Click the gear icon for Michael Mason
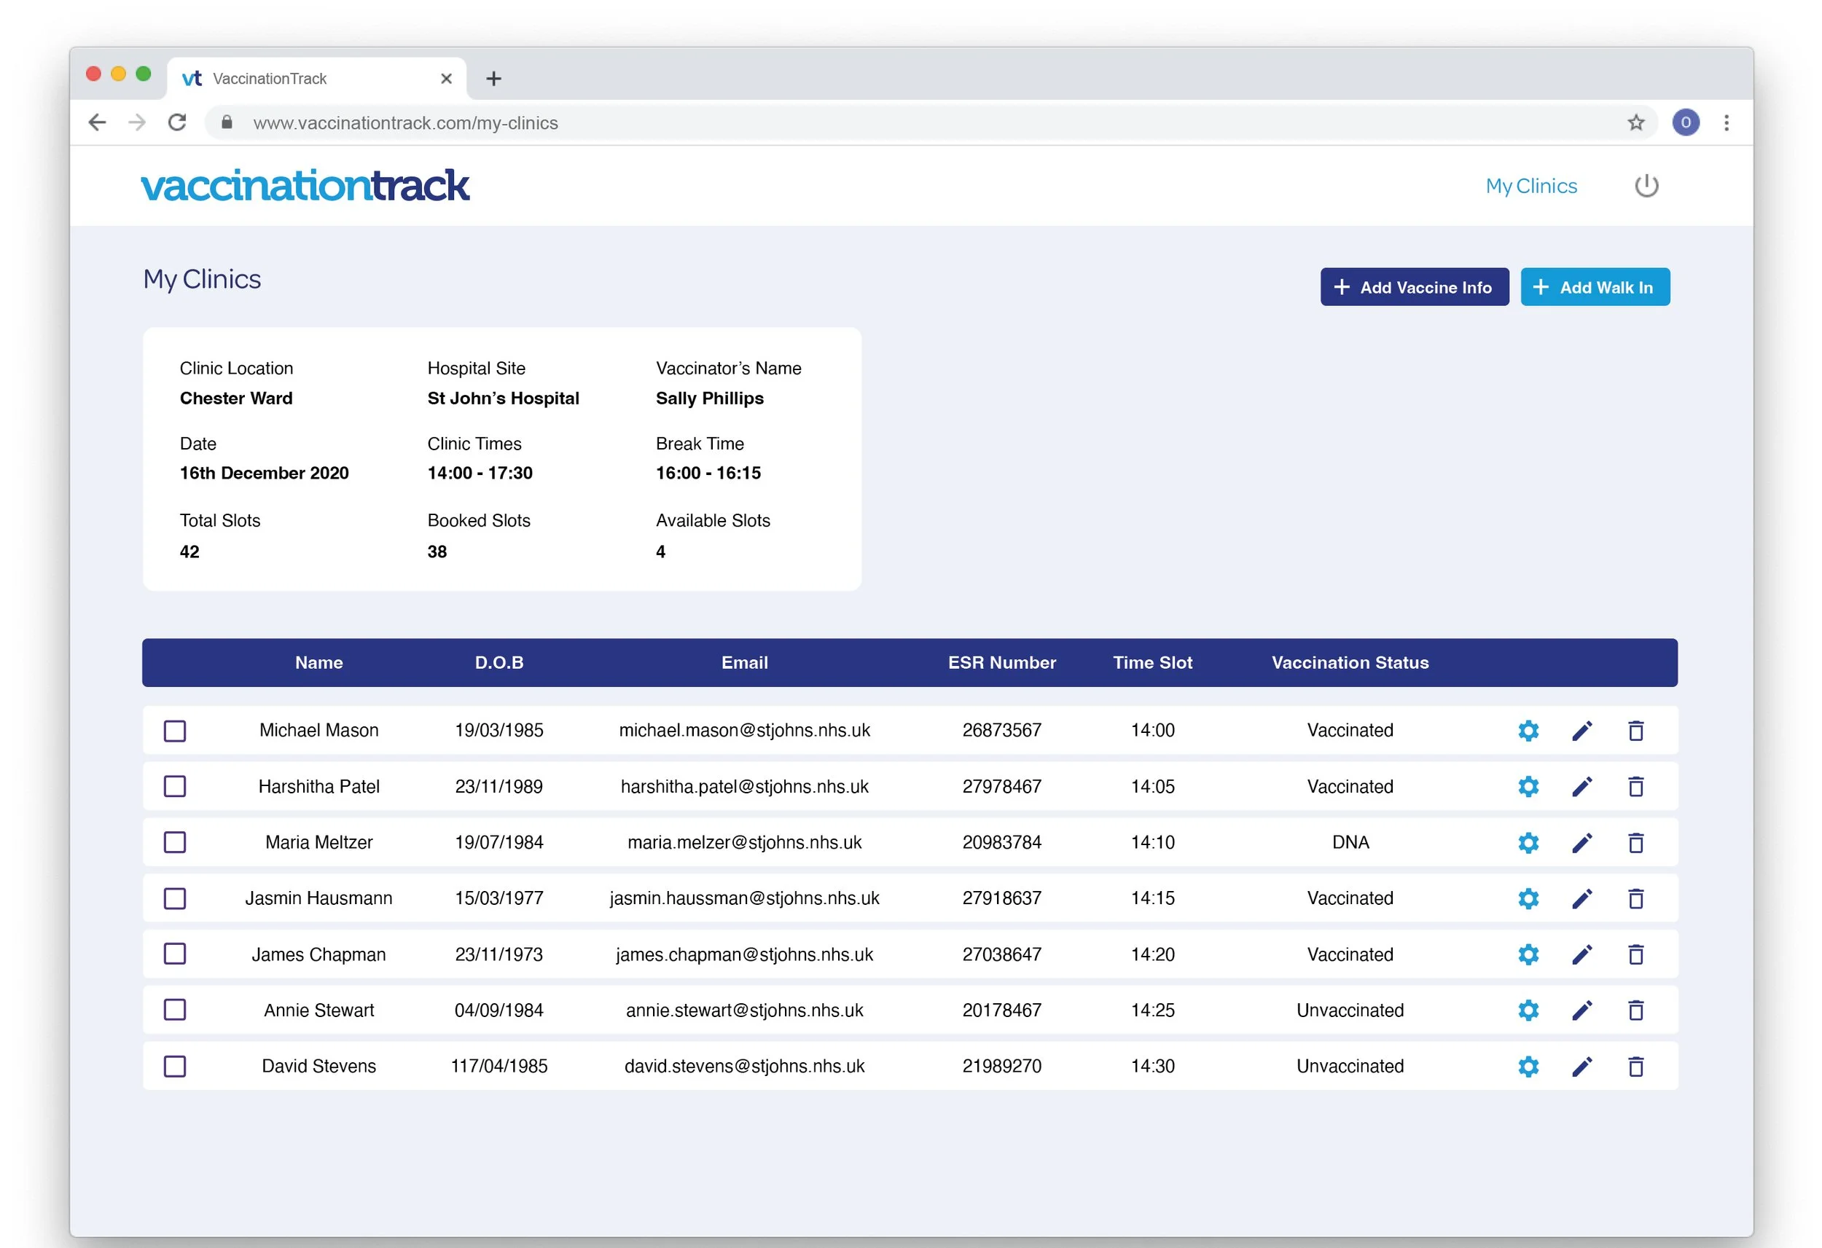The image size is (1822, 1248). pos(1528,731)
